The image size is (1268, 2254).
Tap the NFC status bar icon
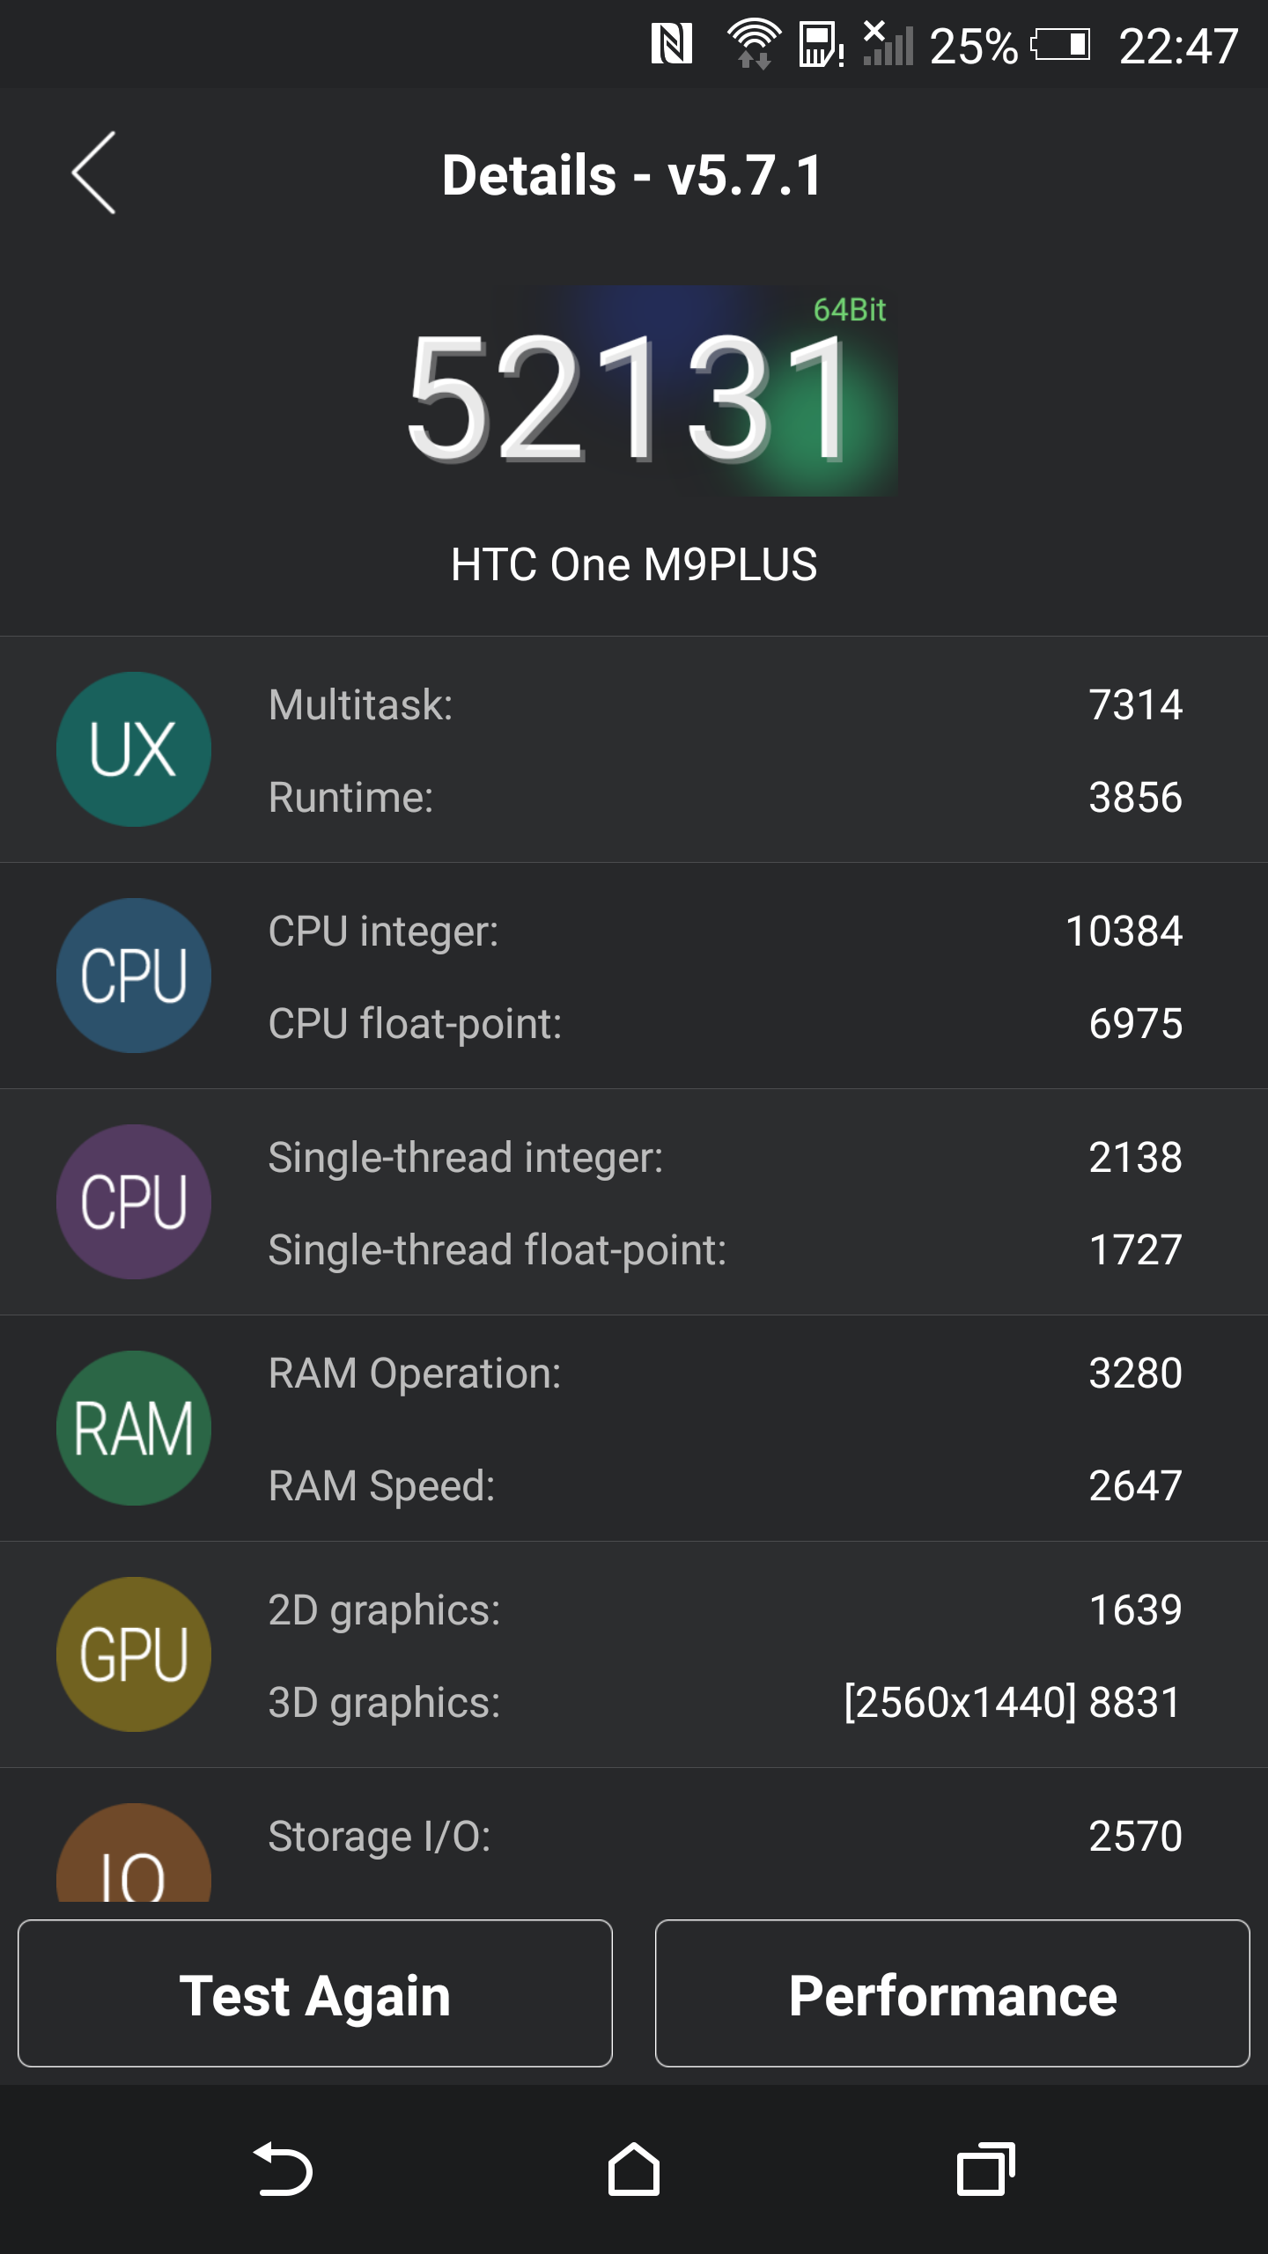(672, 44)
